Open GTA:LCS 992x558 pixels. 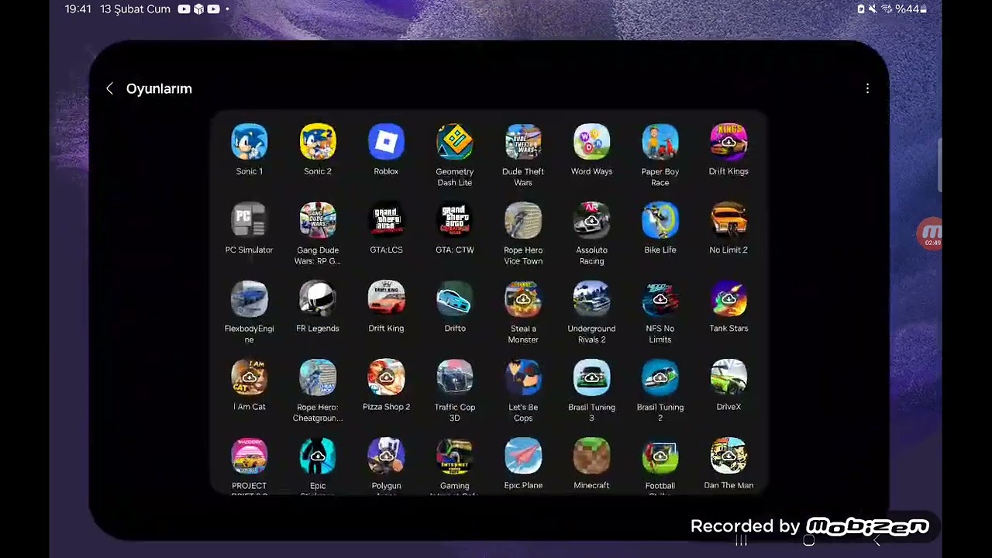tap(386, 221)
